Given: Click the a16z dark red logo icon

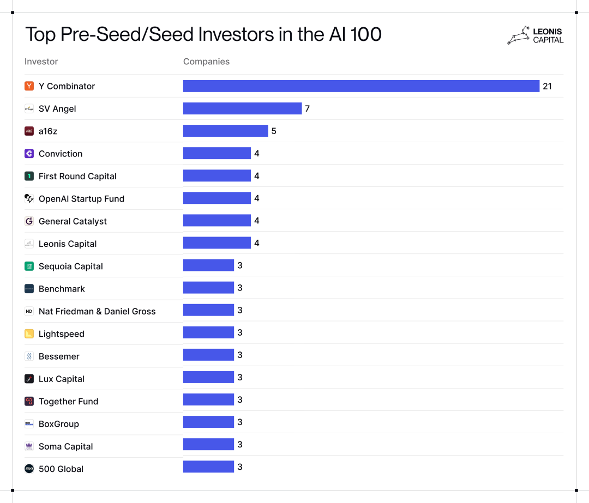Looking at the screenshot, I should pyautogui.click(x=29, y=131).
